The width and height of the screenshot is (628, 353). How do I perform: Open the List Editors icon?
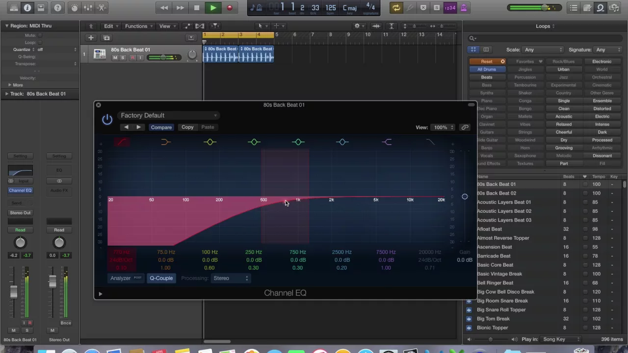tap(574, 8)
